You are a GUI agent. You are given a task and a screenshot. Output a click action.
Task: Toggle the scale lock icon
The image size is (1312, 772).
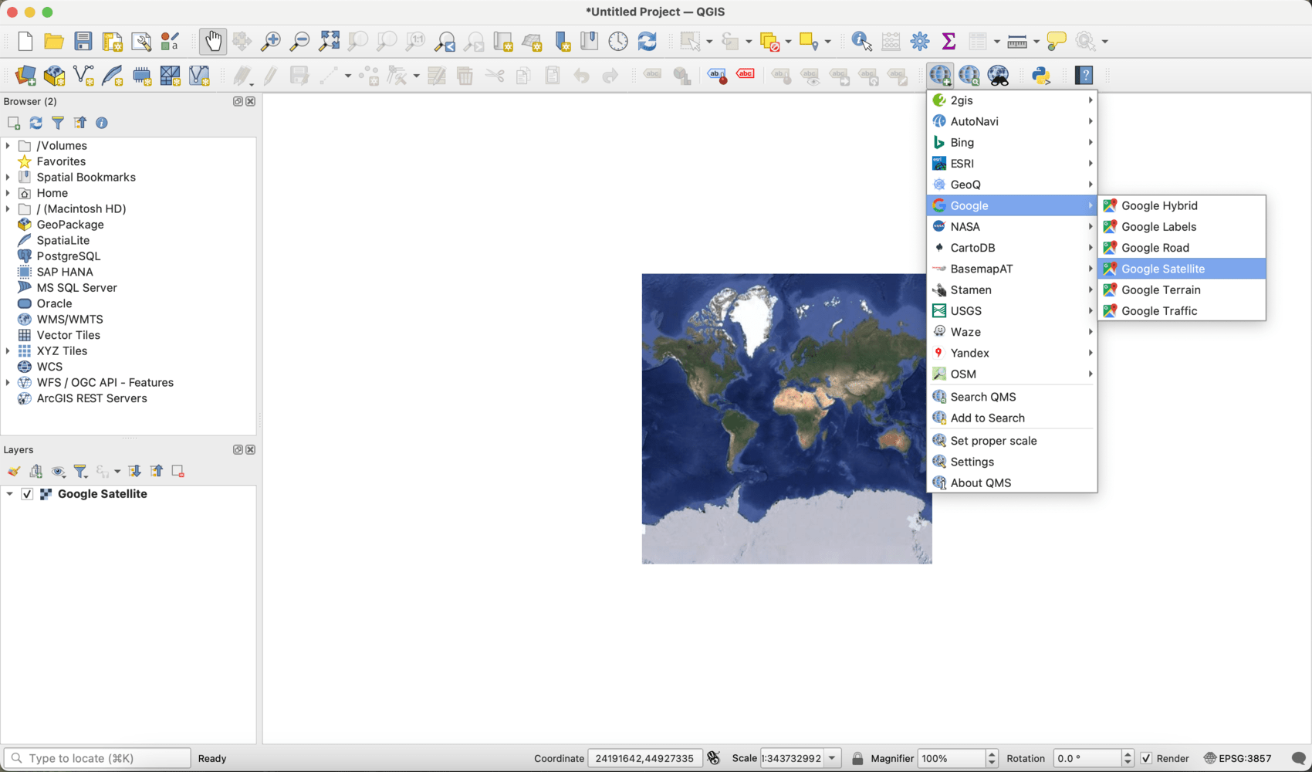(857, 758)
